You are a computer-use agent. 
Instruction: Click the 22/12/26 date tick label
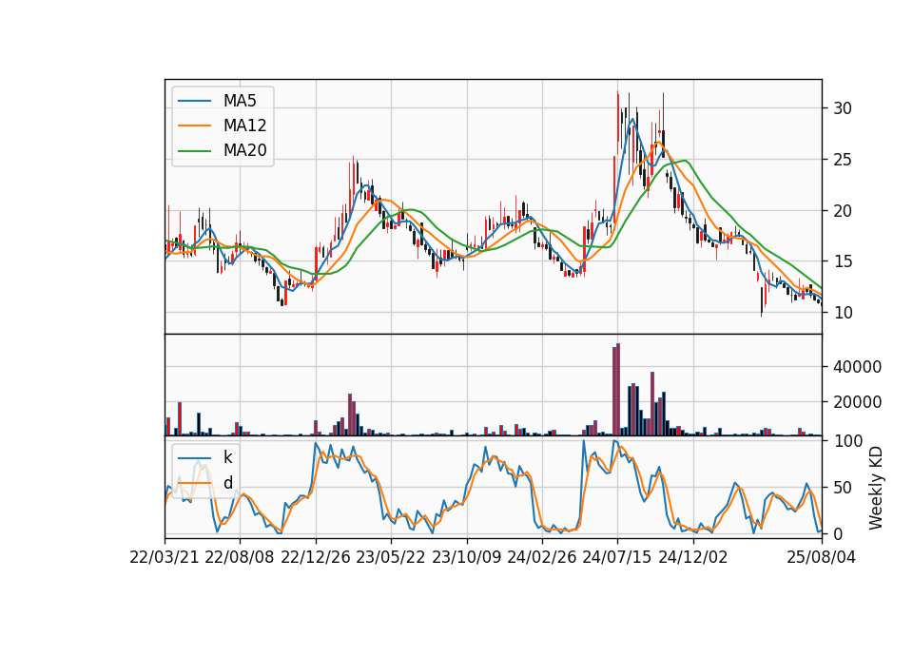click(x=316, y=557)
